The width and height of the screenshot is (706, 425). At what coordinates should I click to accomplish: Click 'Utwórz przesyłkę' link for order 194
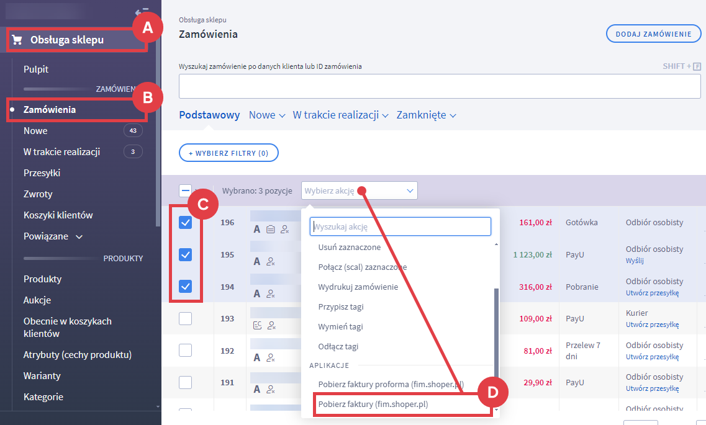652,293
